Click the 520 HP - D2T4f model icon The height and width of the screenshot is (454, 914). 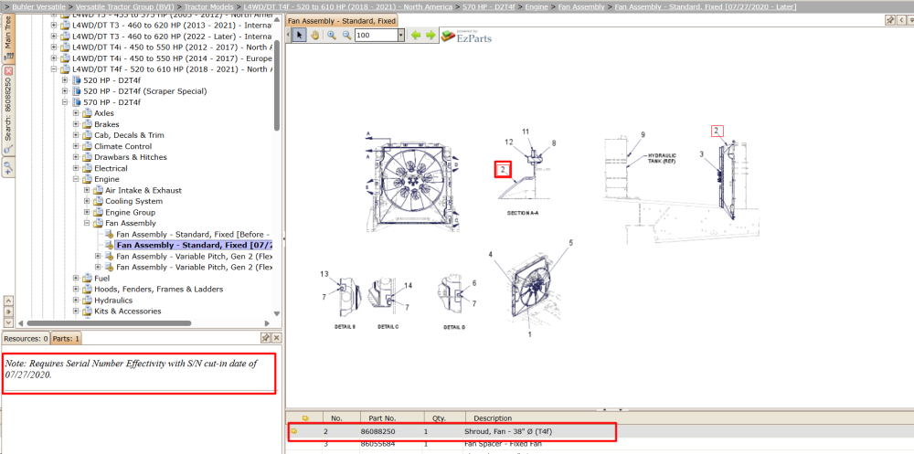pyautogui.click(x=77, y=80)
